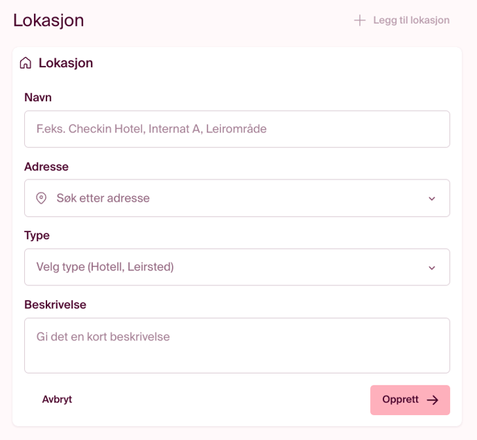Click the Lokasjon heading inside the card
The width and height of the screenshot is (477, 440).
click(66, 63)
